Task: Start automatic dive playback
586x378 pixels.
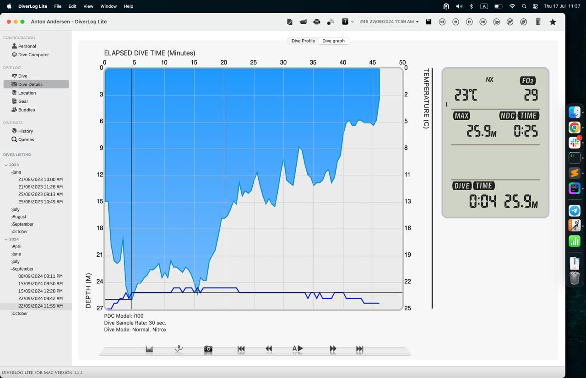Action: [x=298, y=349]
